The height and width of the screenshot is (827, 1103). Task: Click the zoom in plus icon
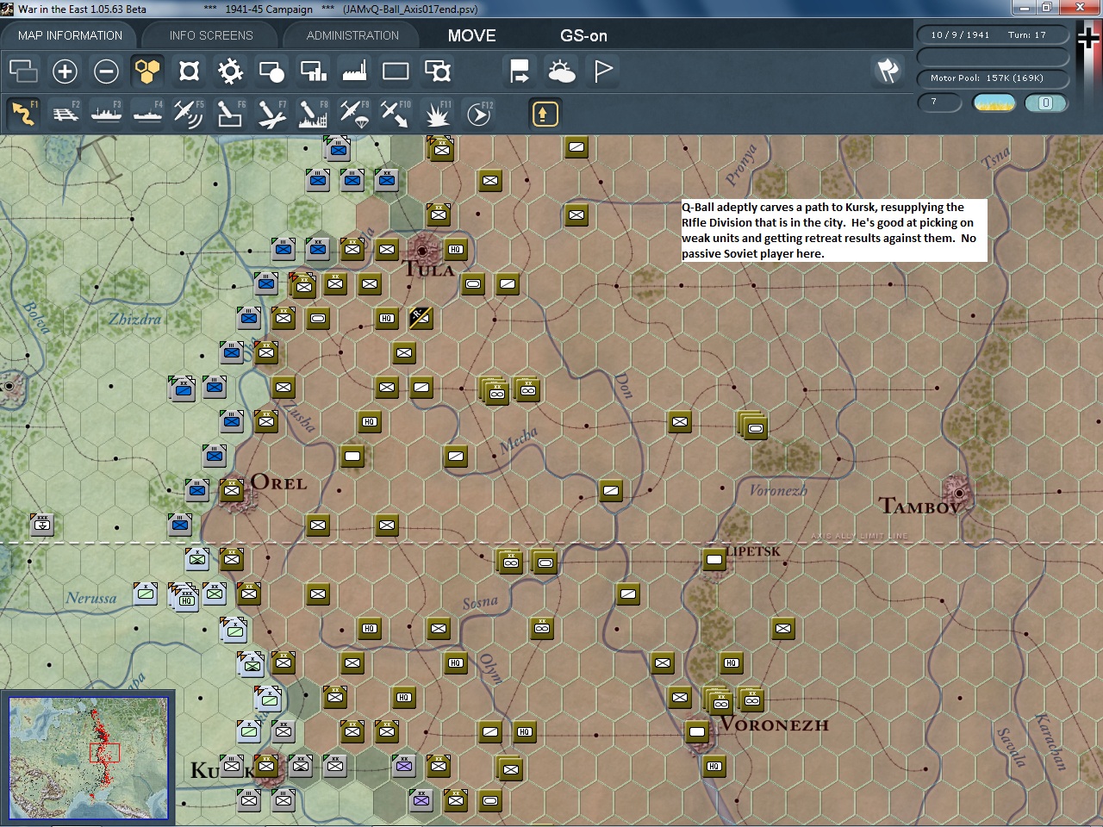coord(65,71)
